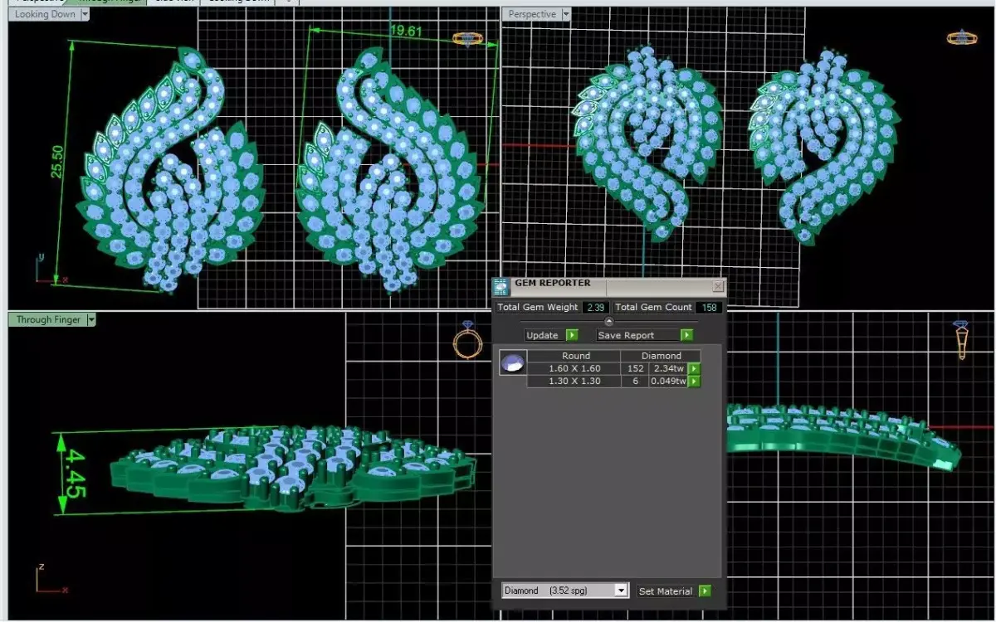Click the Through Finger viewport title
The width and height of the screenshot is (996, 622).
click(x=49, y=319)
